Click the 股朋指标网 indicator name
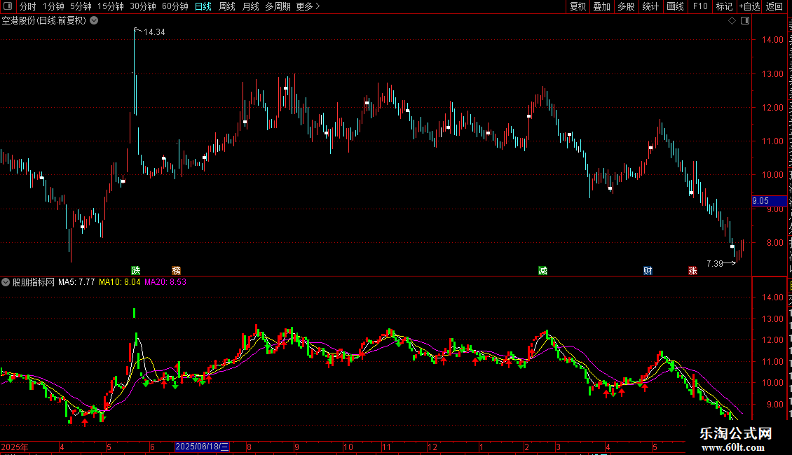The height and width of the screenshot is (455, 792). 34,282
